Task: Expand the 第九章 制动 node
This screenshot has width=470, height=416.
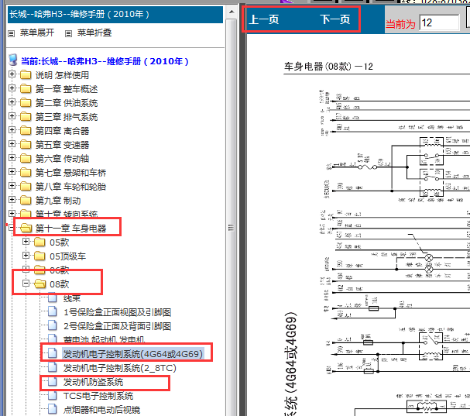Action: click(12, 199)
